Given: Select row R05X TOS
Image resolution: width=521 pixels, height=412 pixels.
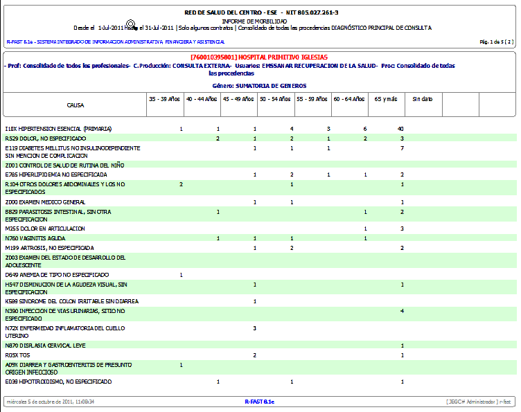Looking at the screenshot, I should (x=260, y=355).
